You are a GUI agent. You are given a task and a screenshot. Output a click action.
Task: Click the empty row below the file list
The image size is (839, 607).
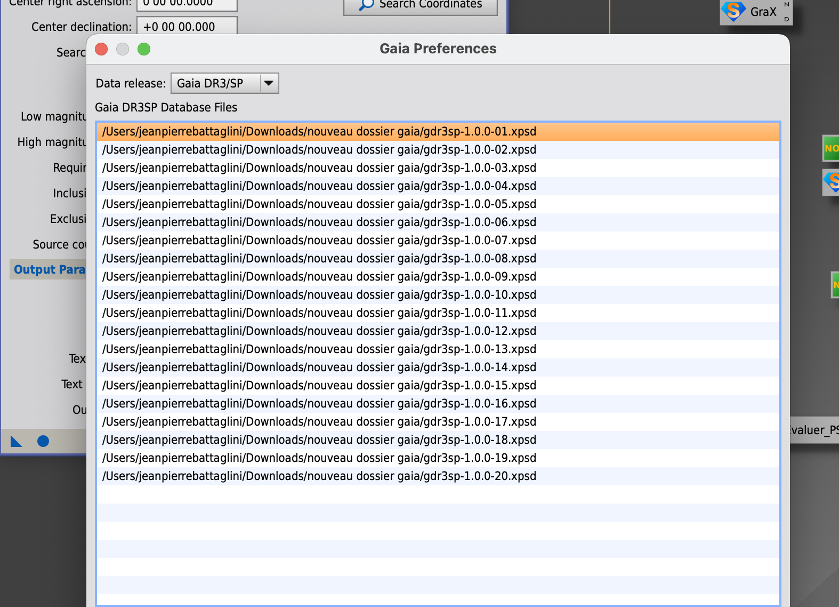[438, 494]
